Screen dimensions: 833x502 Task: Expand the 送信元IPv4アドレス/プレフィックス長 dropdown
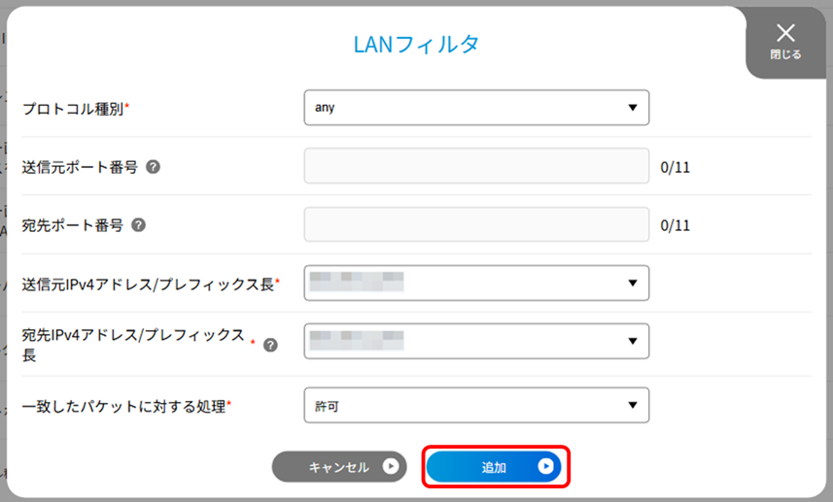click(x=475, y=284)
